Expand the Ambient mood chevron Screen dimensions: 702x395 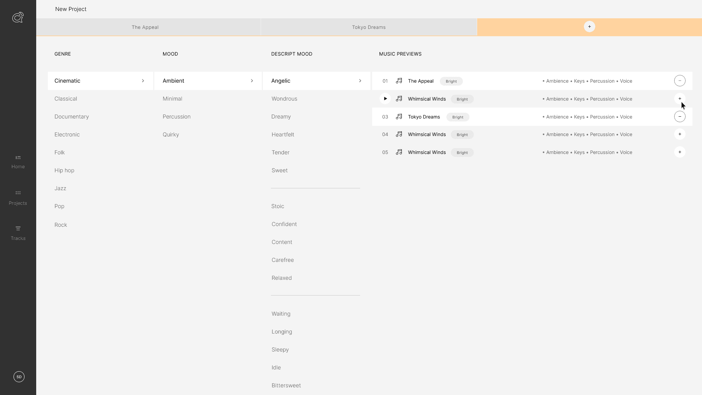252,81
